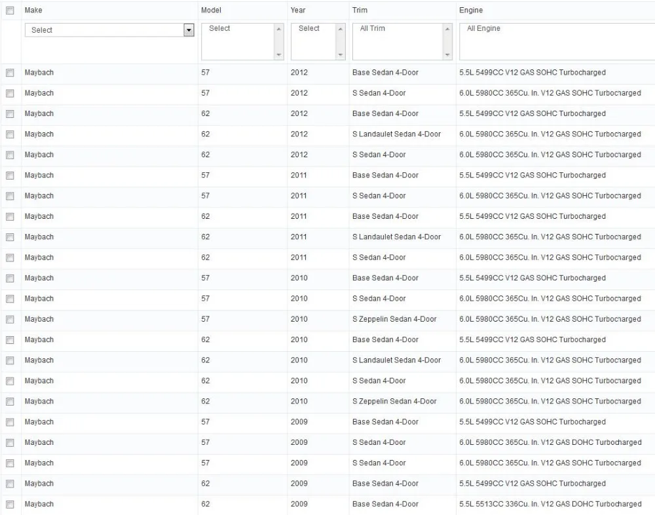Tick the 2010 Maybach 62 S Zeppelin checkbox
655x515 pixels.
pos(10,402)
